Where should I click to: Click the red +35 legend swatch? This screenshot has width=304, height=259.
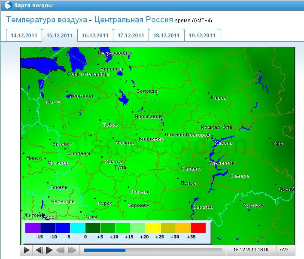coord(198,228)
